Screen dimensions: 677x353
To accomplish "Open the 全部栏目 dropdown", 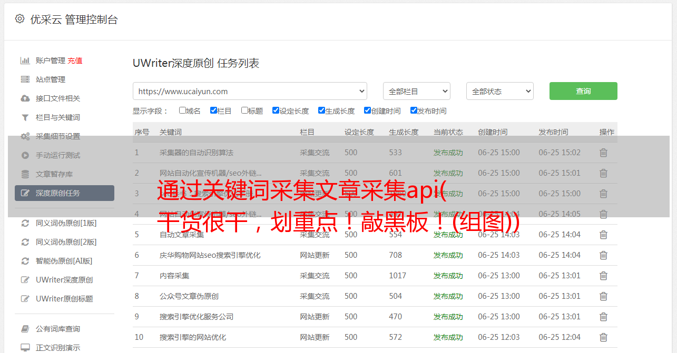I will [417, 91].
